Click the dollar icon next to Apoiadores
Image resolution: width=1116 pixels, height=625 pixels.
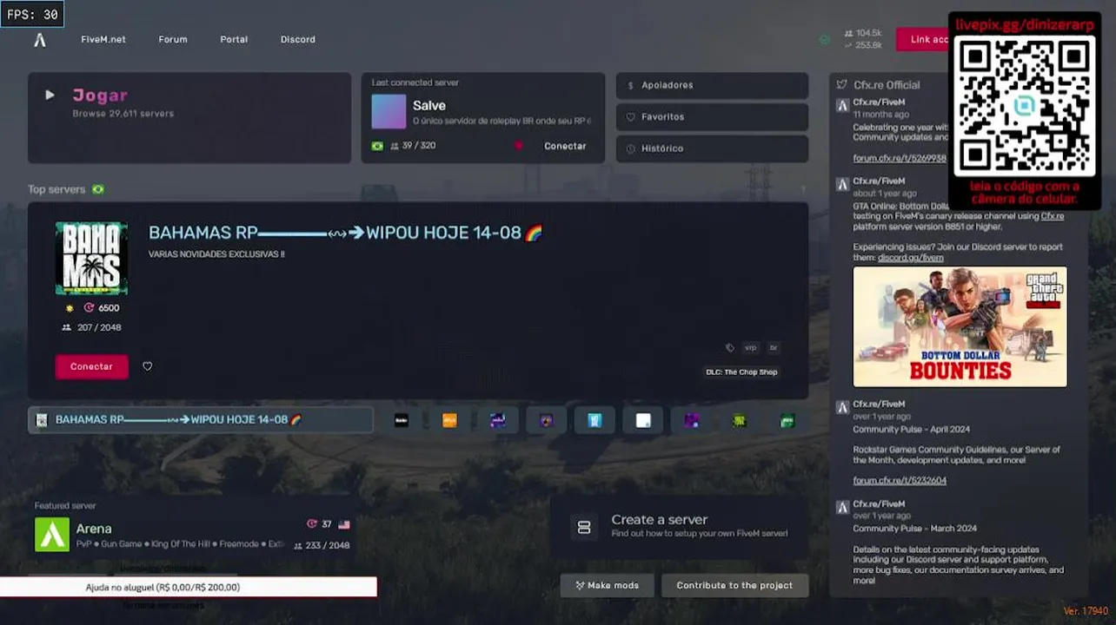[x=631, y=85]
